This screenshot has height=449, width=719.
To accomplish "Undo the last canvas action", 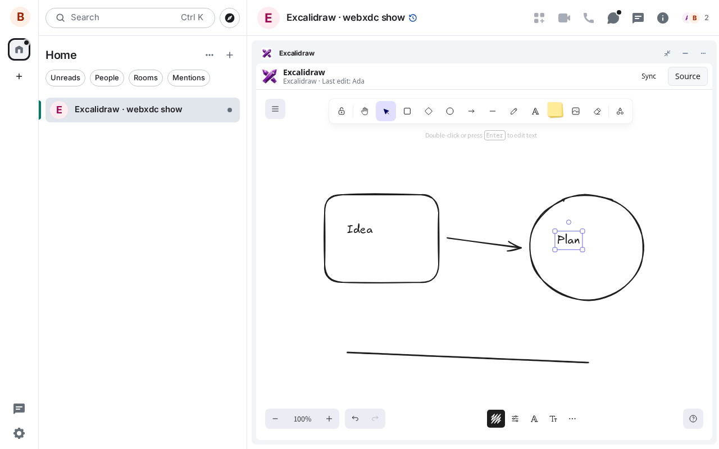I will pyautogui.click(x=355, y=419).
